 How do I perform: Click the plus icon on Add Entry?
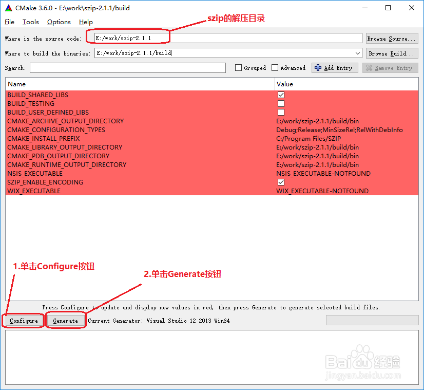[318, 68]
